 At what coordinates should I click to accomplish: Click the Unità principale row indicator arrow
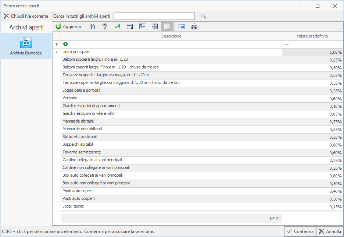[x=57, y=52]
